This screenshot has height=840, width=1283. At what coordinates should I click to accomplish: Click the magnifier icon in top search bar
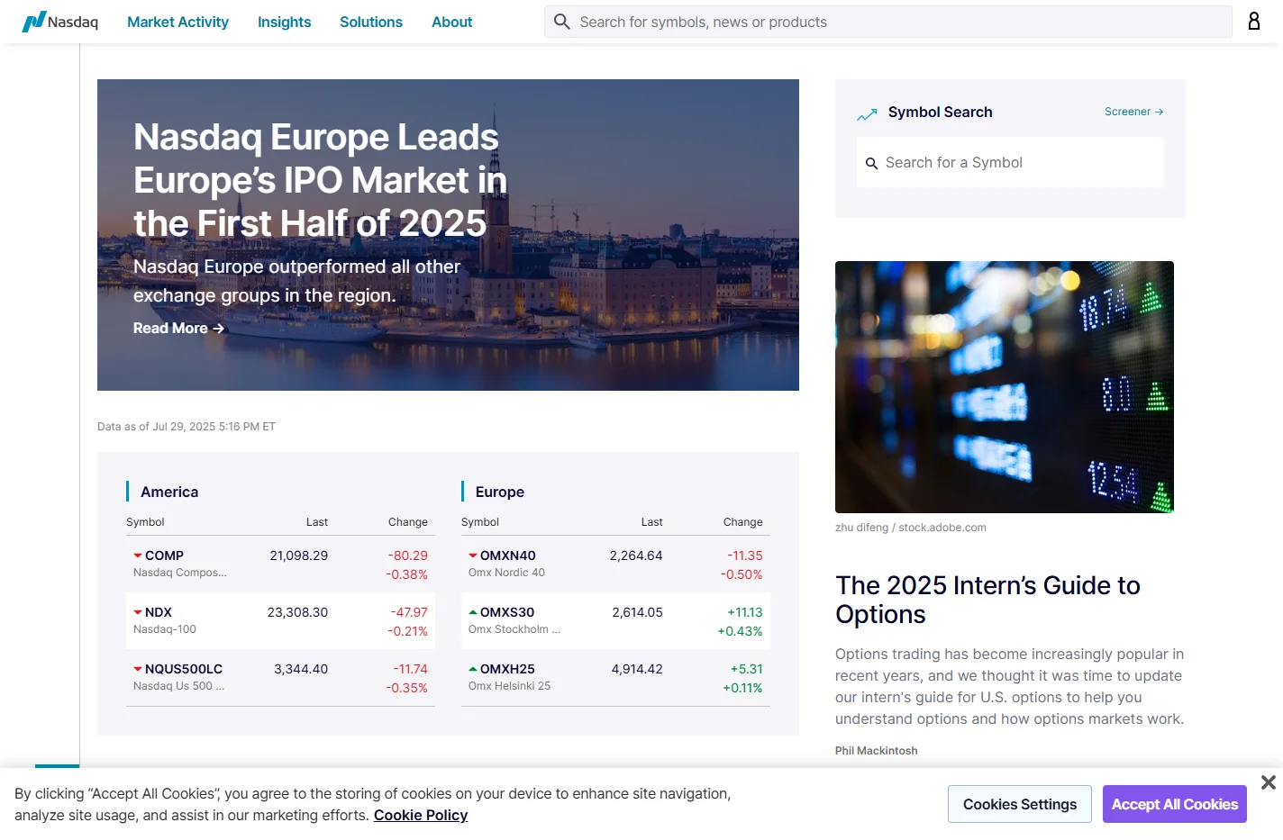pyautogui.click(x=561, y=22)
